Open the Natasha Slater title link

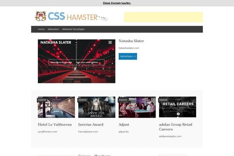[x=131, y=41]
